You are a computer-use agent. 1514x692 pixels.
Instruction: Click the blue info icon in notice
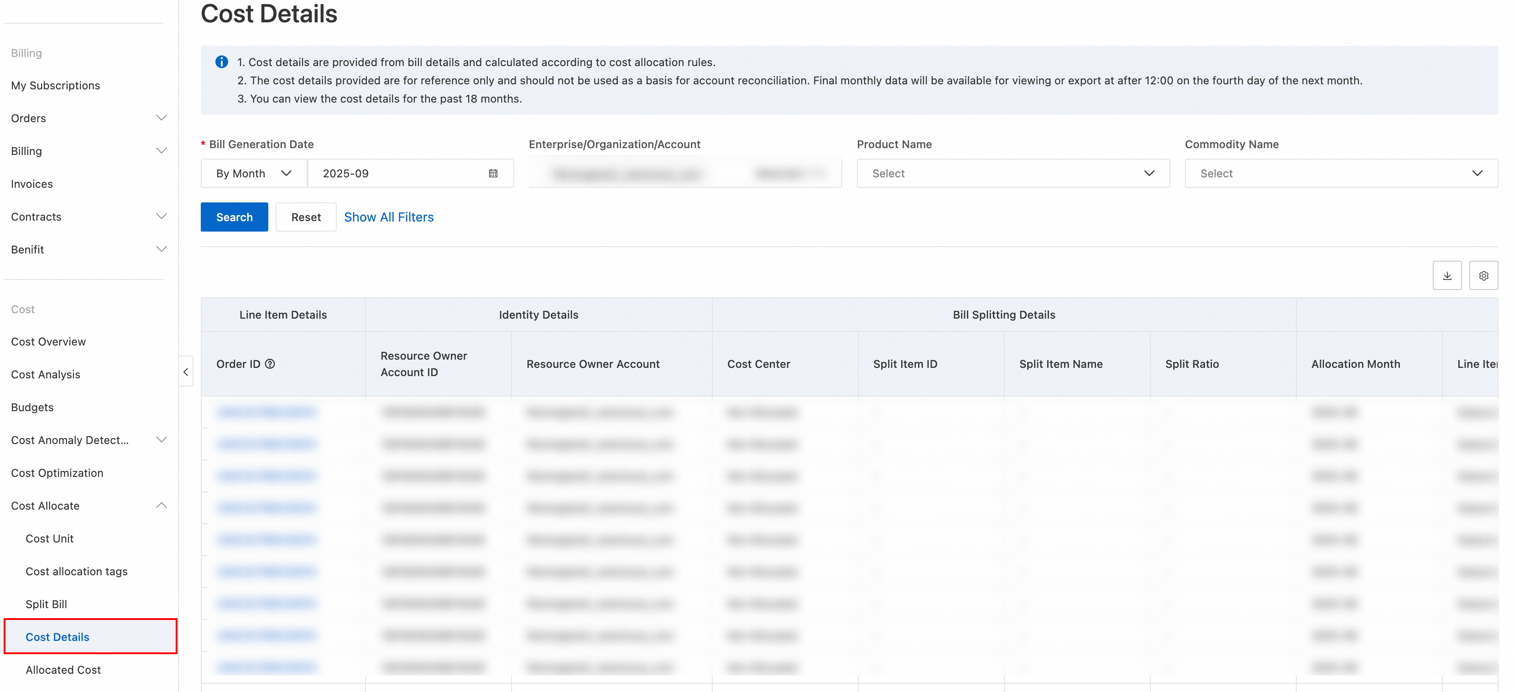click(x=222, y=62)
